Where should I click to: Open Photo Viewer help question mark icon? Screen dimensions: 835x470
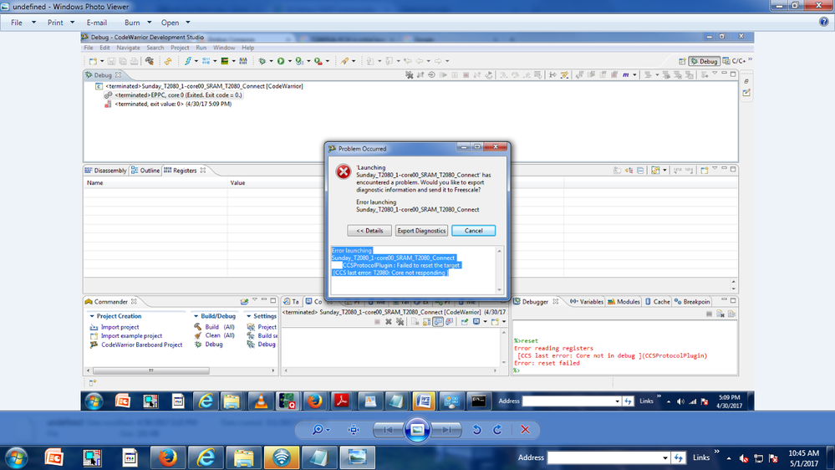(x=824, y=22)
